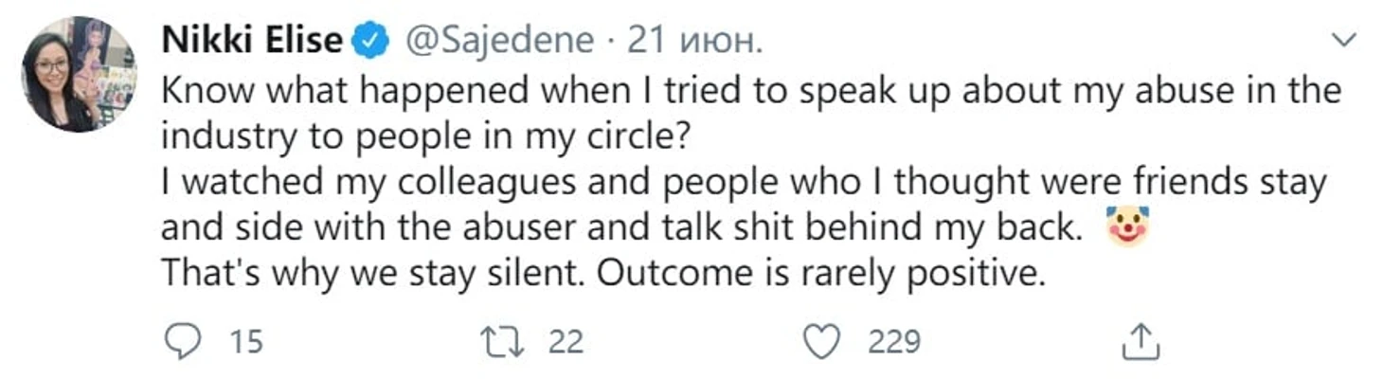The height and width of the screenshot is (379, 1383).
Task: Click the @Sajedene handle
Action: click(500, 41)
